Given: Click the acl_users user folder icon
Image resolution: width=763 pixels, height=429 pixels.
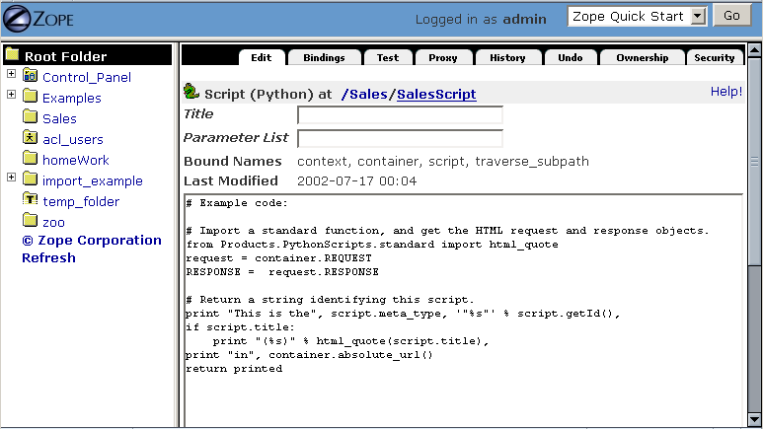Looking at the screenshot, I should (x=31, y=138).
